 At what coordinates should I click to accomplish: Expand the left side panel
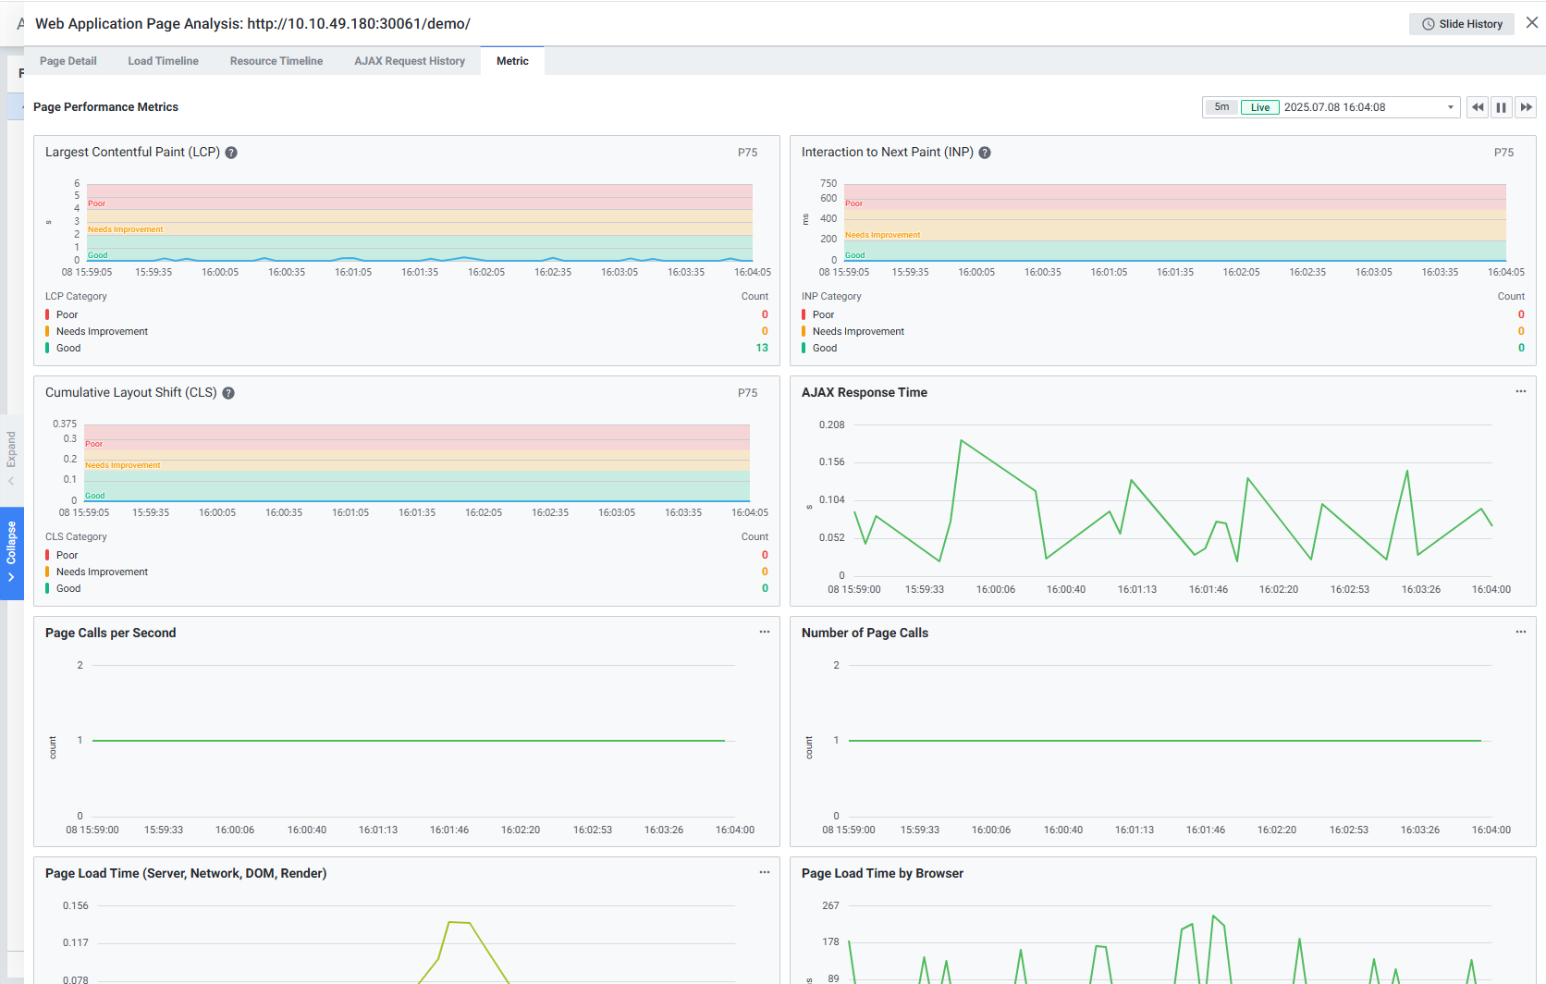(11, 457)
